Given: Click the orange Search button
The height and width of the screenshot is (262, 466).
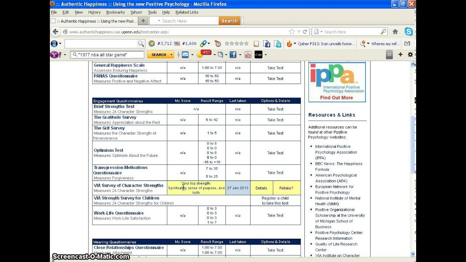Looking at the screenshot, I should (229, 21).
